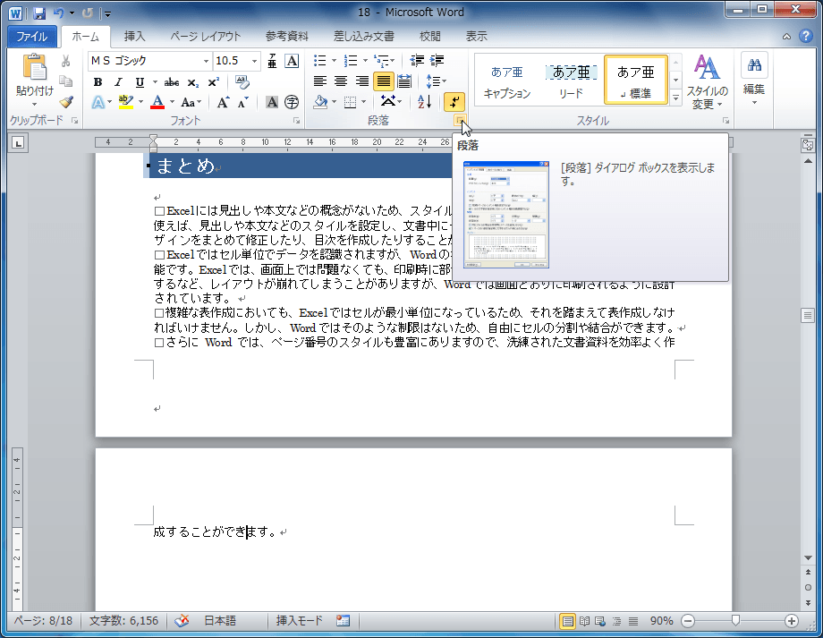
Task: Toggle subscript formatting
Action: tap(192, 82)
